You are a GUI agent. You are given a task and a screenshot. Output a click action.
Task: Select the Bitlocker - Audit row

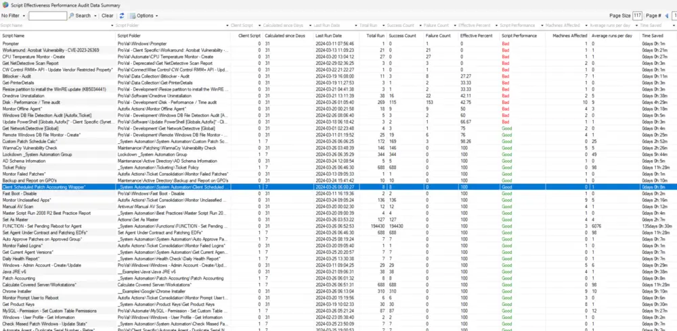338,76
